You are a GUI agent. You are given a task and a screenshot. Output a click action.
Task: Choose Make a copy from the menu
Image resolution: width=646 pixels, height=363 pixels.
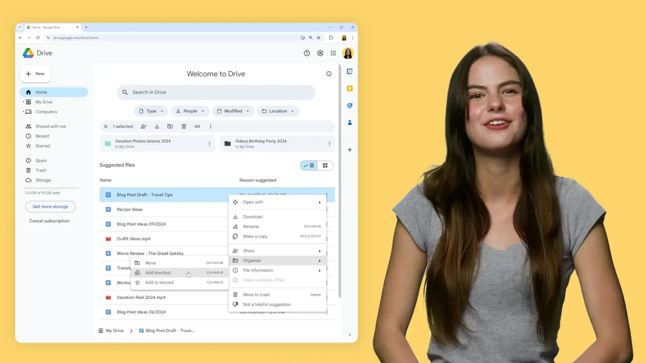pyautogui.click(x=255, y=236)
